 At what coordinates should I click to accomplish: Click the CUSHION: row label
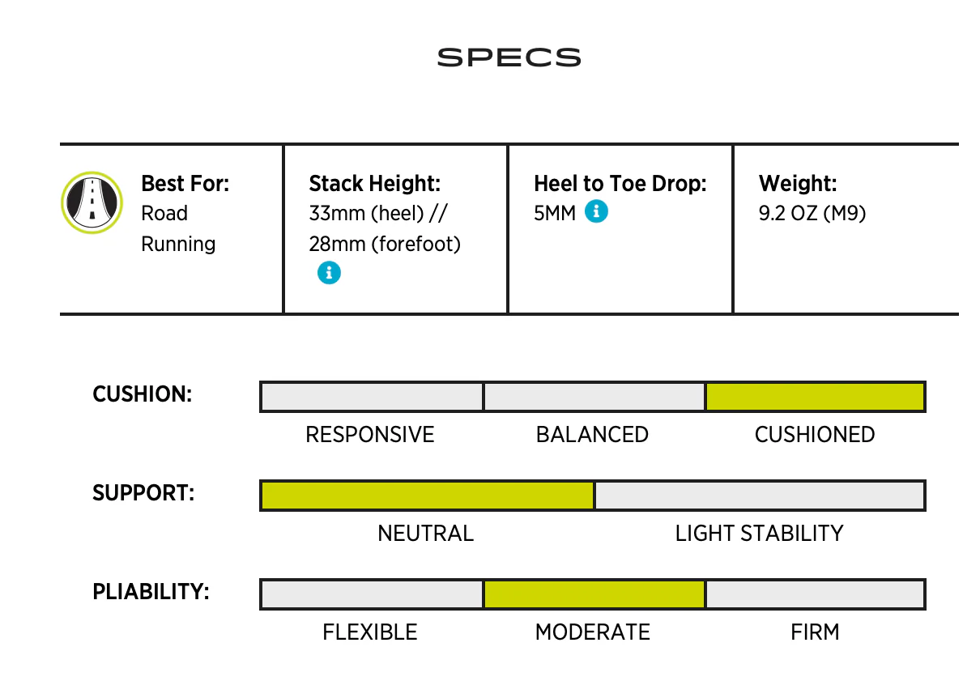(x=143, y=395)
